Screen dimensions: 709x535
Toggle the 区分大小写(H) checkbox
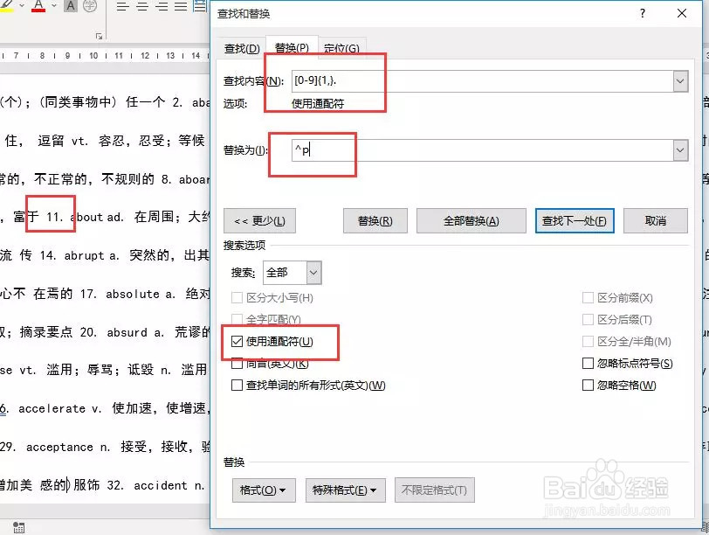pos(237,298)
